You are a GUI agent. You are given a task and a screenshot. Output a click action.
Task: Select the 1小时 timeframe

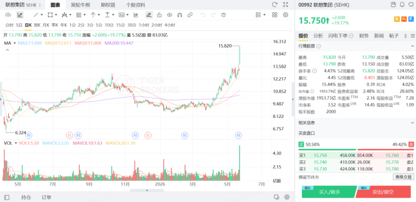[144, 25]
